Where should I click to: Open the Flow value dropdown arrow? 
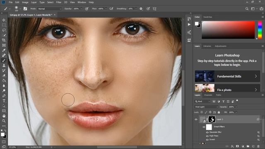[x=106, y=9]
